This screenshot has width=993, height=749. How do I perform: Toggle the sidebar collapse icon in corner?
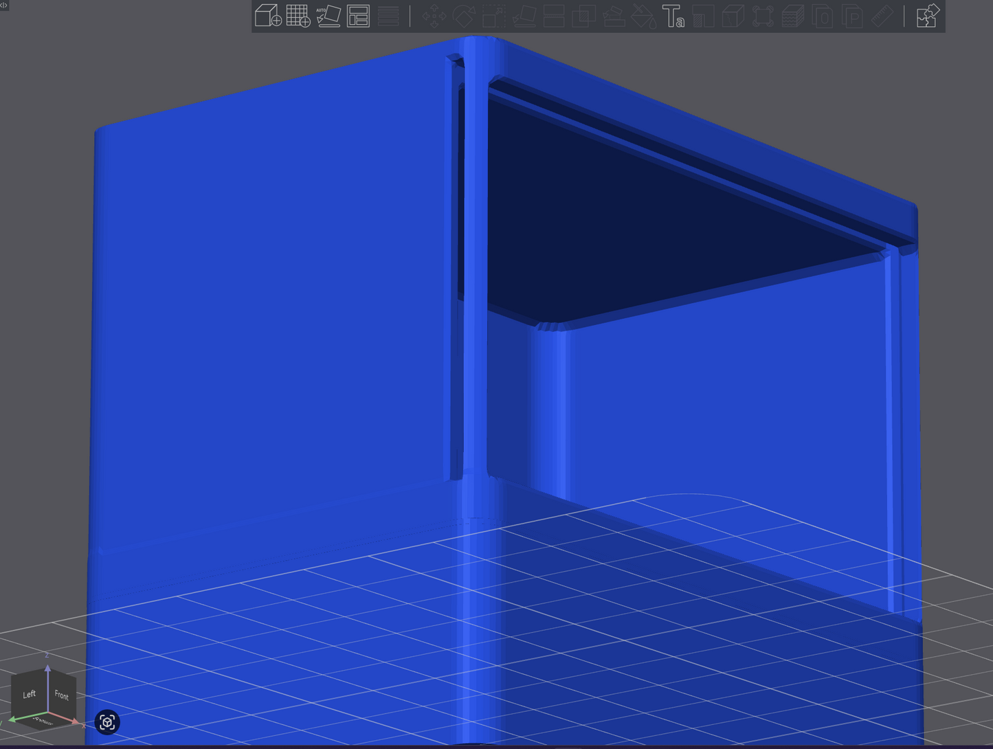click(x=4, y=5)
